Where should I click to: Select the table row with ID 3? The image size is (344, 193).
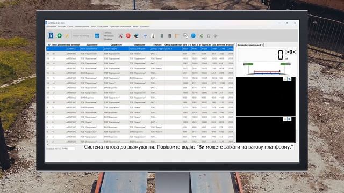(x=140, y=137)
